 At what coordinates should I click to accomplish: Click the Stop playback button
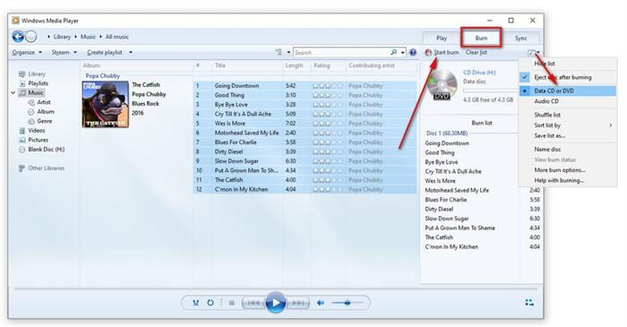coord(231,303)
